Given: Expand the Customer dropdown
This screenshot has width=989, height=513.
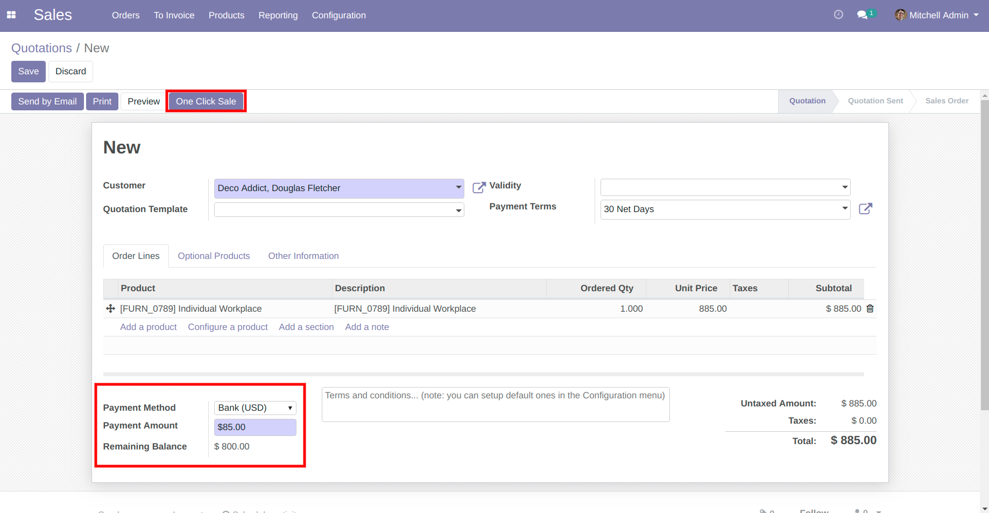Looking at the screenshot, I should point(458,188).
